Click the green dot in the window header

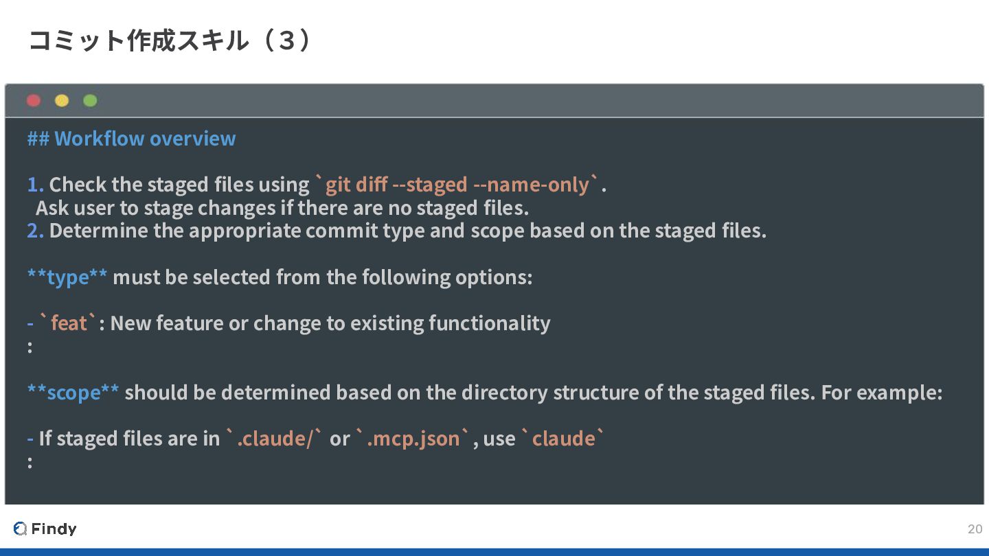pos(90,101)
